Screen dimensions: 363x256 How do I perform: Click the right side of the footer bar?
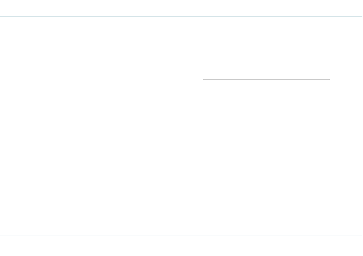point(318,245)
